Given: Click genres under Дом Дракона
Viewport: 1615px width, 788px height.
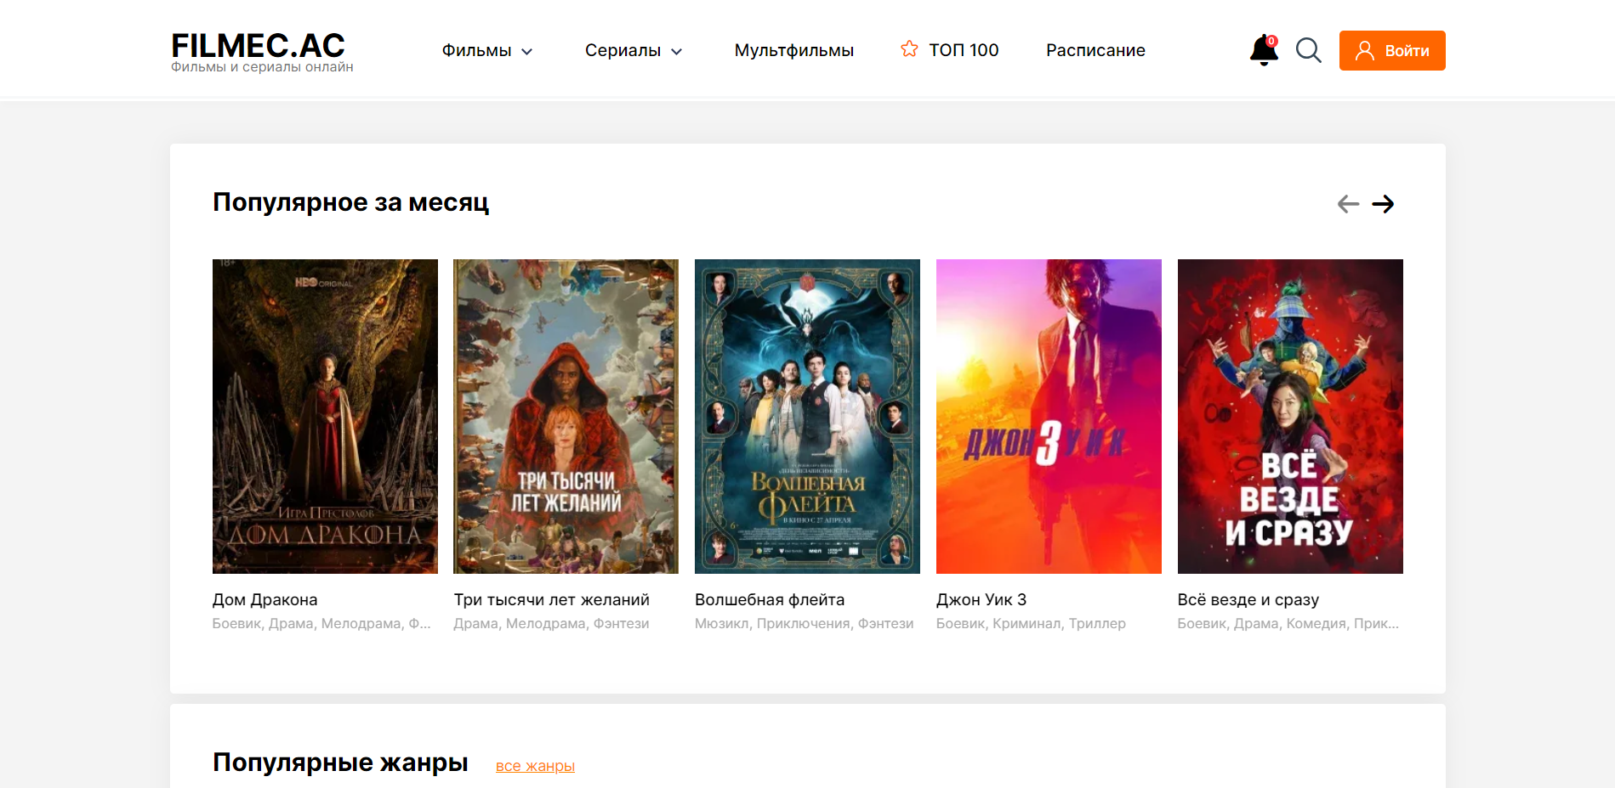Looking at the screenshot, I should 321,623.
